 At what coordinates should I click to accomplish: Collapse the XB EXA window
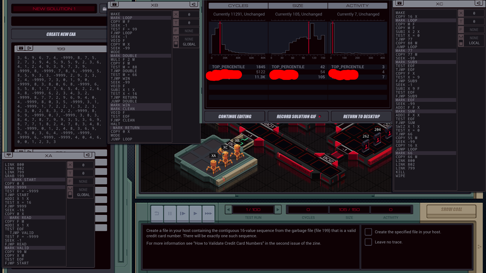coord(114,4)
